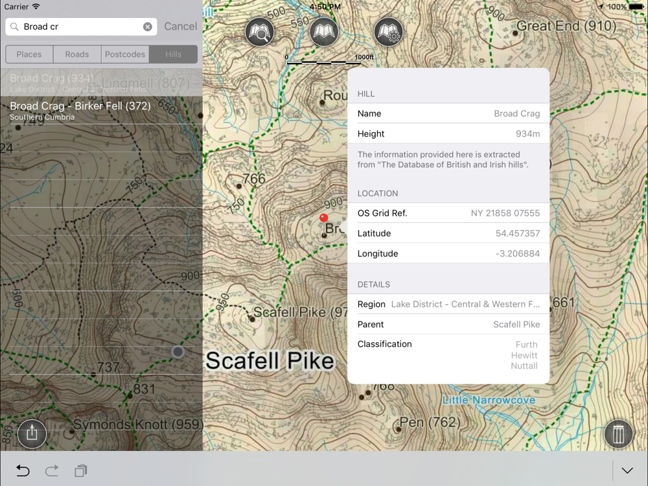The image size is (648, 486).
Task: Tap the OS Grid Ref. row
Action: [x=448, y=213]
